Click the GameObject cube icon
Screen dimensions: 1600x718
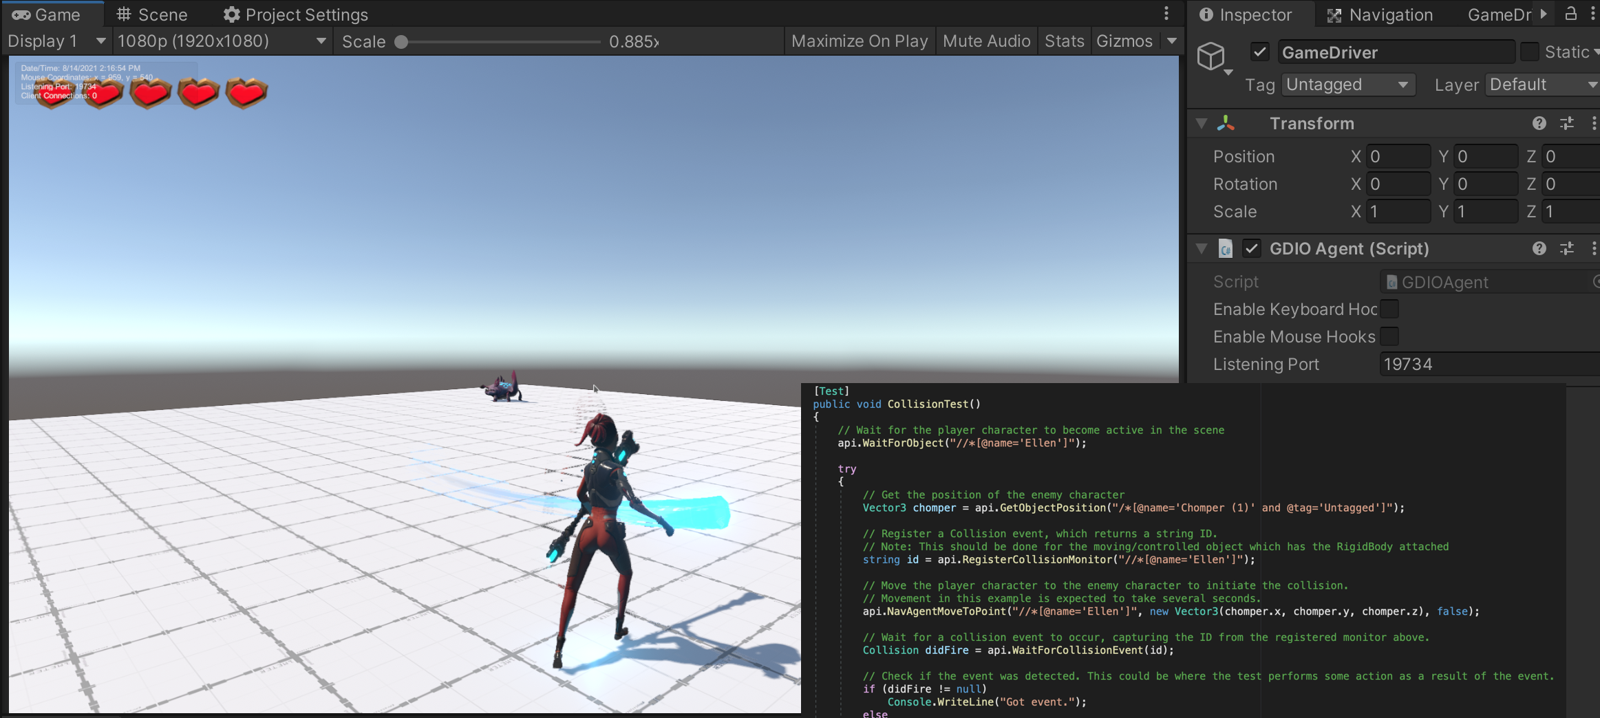(x=1211, y=56)
